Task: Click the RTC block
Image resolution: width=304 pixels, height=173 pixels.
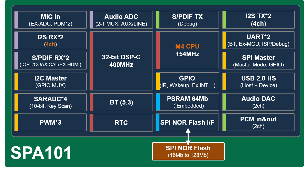Action: 121,123
